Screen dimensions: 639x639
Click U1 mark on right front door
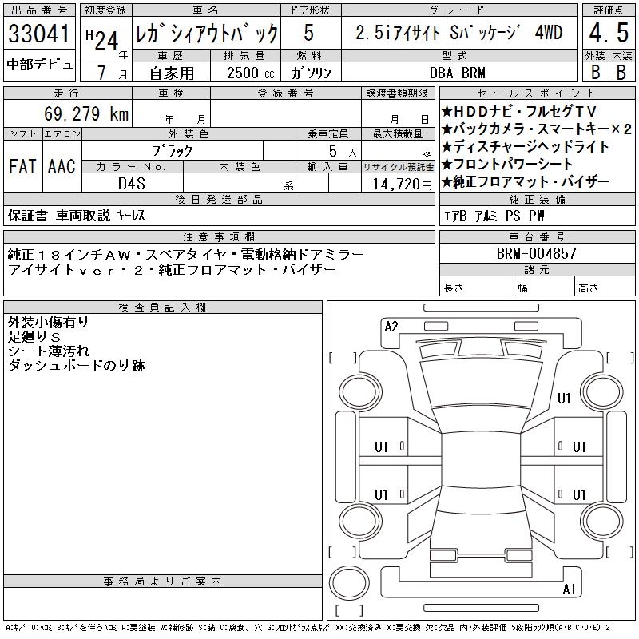point(579,447)
